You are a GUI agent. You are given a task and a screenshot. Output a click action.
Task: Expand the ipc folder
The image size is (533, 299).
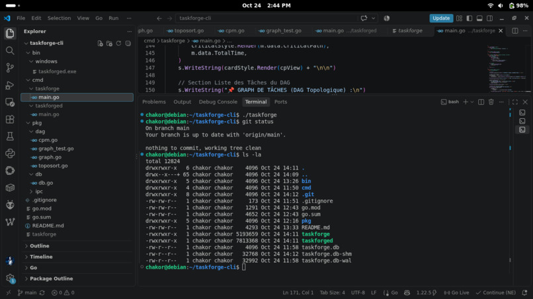31,191
